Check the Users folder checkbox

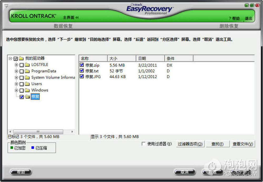[x=22, y=84]
